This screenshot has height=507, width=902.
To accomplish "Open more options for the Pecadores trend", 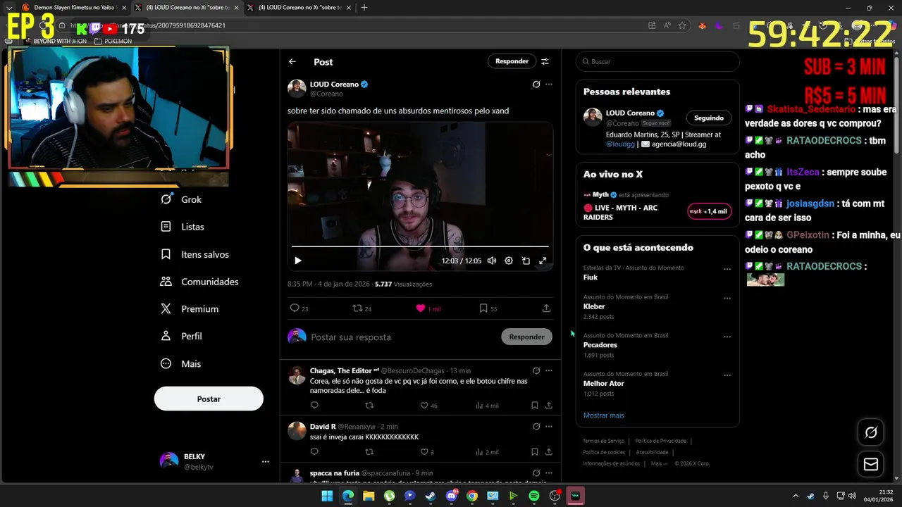I will pyautogui.click(x=727, y=337).
